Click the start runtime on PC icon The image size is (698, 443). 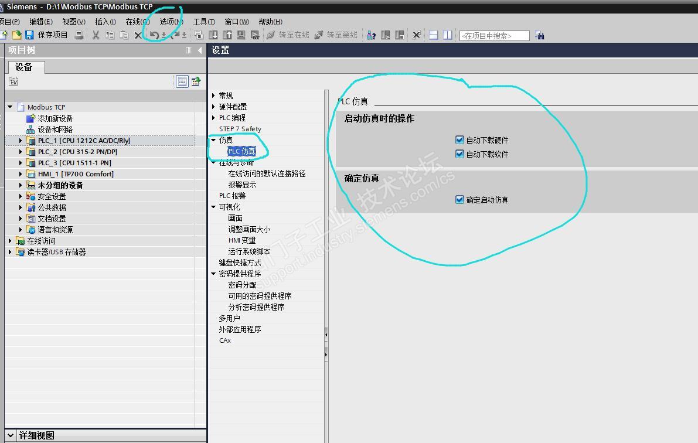point(255,35)
